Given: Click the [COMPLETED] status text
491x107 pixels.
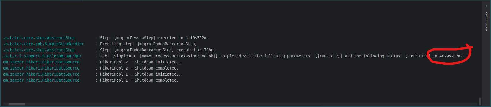Looking at the screenshot, I should click(418, 56).
